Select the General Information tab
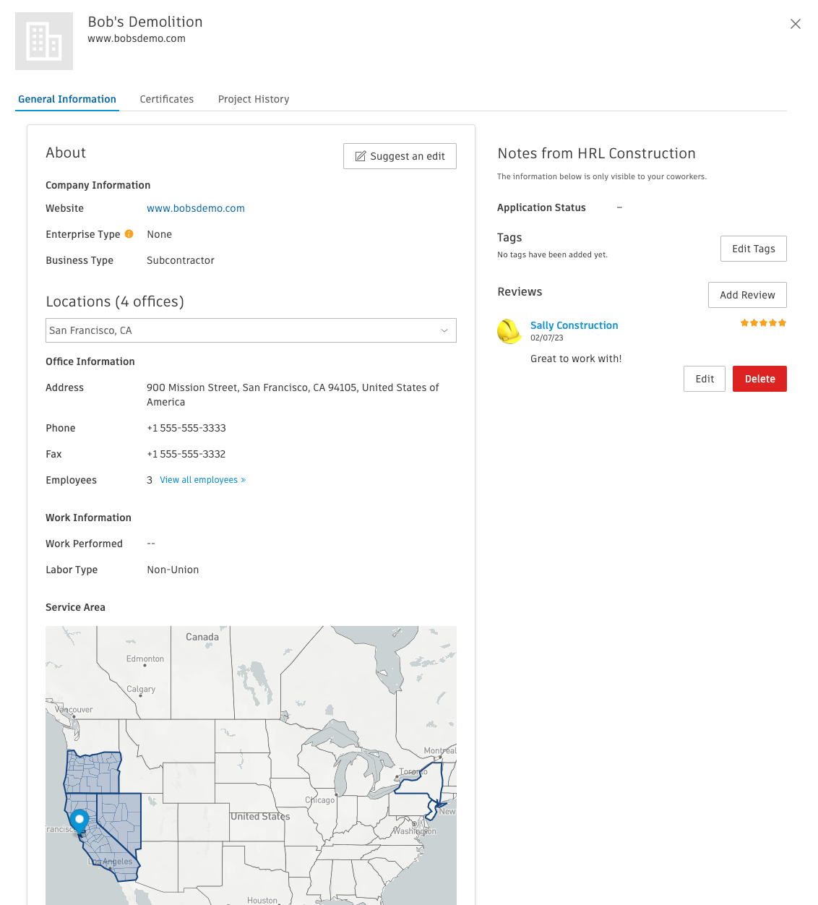This screenshot has height=905, width=818. point(67,99)
